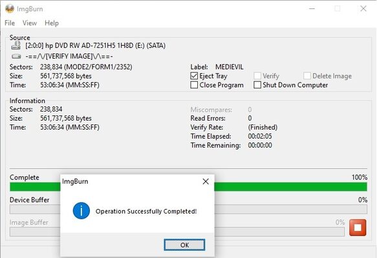This screenshot has width=377, height=258.
Task: Minimize the ImgBurn window
Action: [x=312, y=8]
